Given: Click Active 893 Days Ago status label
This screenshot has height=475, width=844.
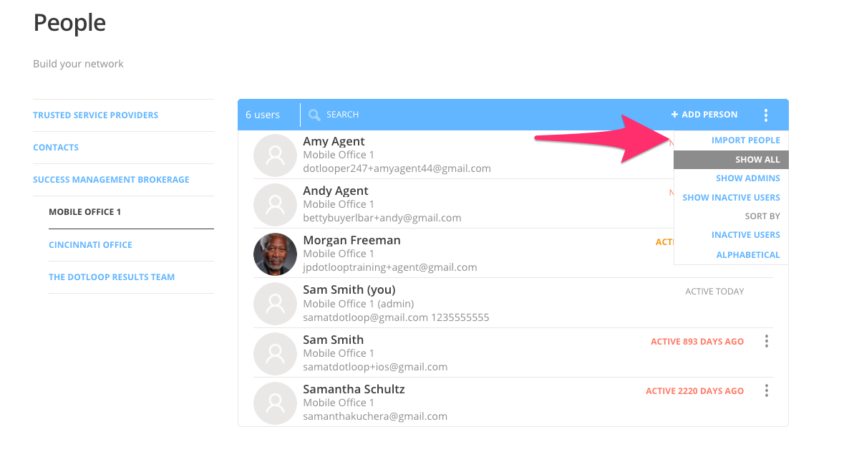Looking at the screenshot, I should coord(697,342).
